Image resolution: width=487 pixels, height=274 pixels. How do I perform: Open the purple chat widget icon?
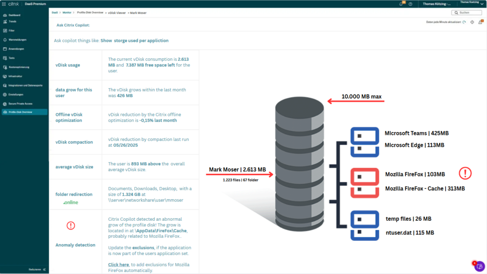(479, 266)
